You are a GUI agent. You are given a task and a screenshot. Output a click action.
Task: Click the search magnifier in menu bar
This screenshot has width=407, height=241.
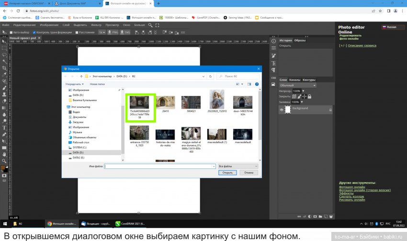pyautogui.click(x=151, y=25)
